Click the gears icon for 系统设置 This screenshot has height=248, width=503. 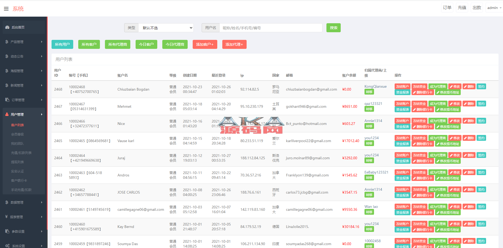(7, 246)
